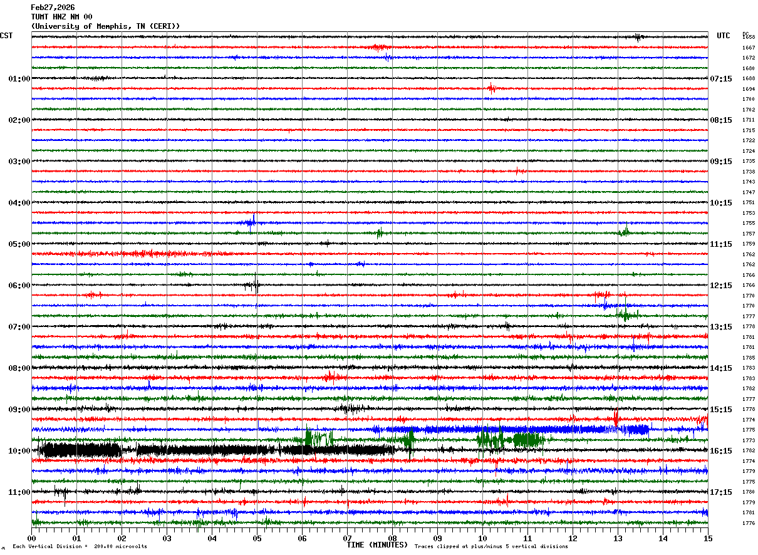
Task: Select DC offset value 1680
Action: point(749,68)
